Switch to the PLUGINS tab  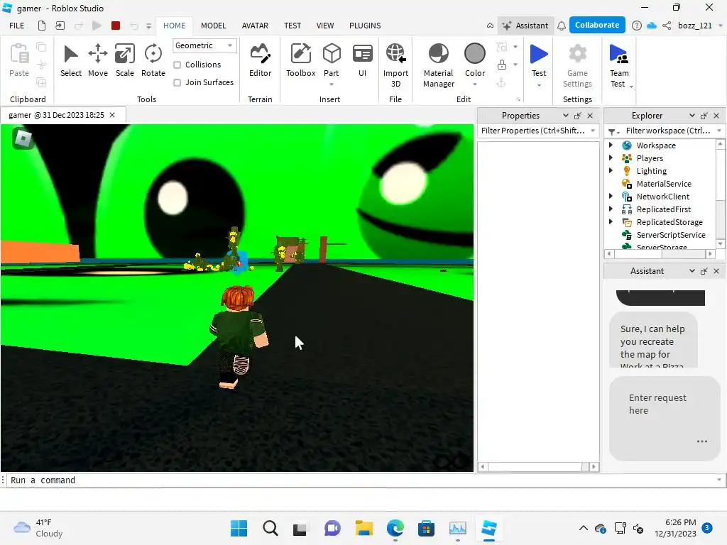tap(365, 26)
